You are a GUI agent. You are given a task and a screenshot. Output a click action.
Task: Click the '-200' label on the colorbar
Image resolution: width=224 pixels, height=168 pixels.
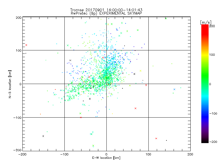click(x=213, y=142)
